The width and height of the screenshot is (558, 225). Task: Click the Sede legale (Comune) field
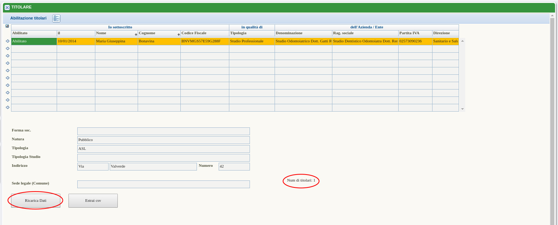[163, 184]
